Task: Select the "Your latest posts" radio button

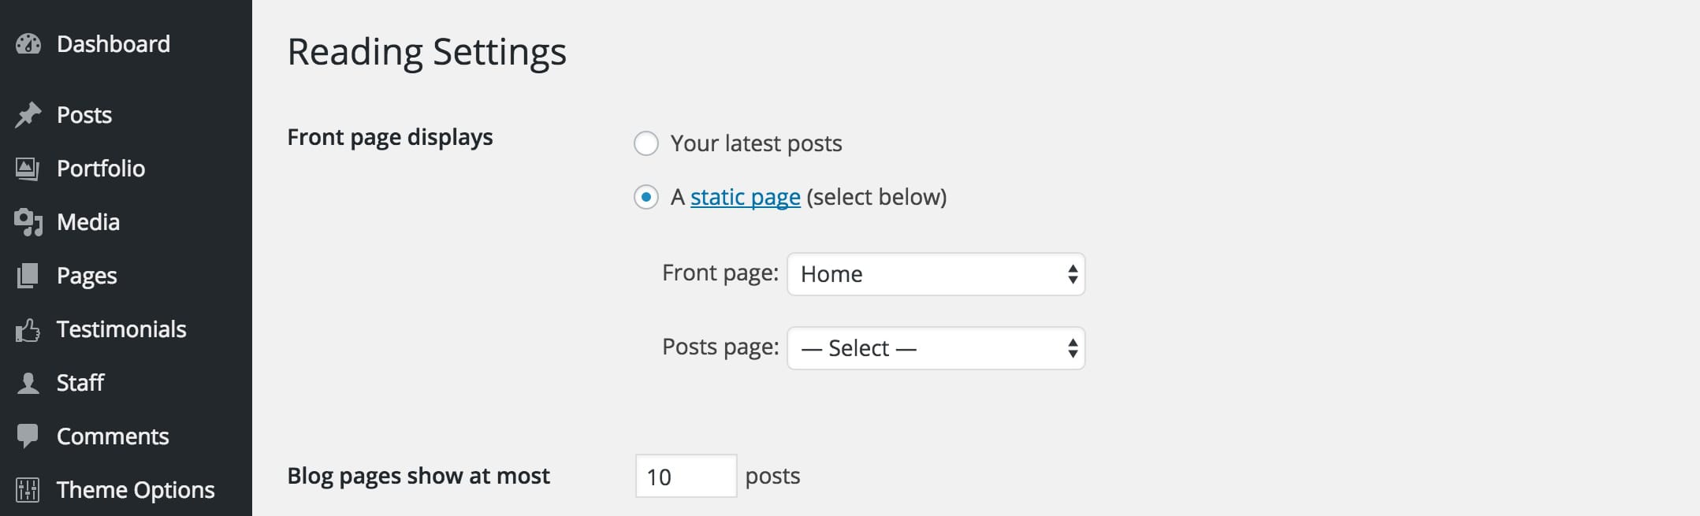Action: [646, 143]
